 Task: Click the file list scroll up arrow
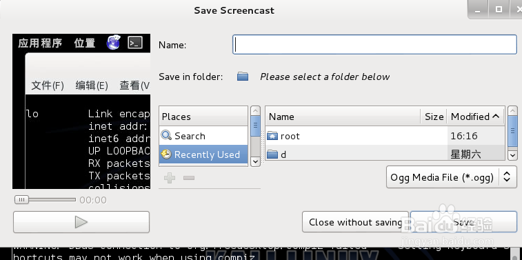pos(512,111)
